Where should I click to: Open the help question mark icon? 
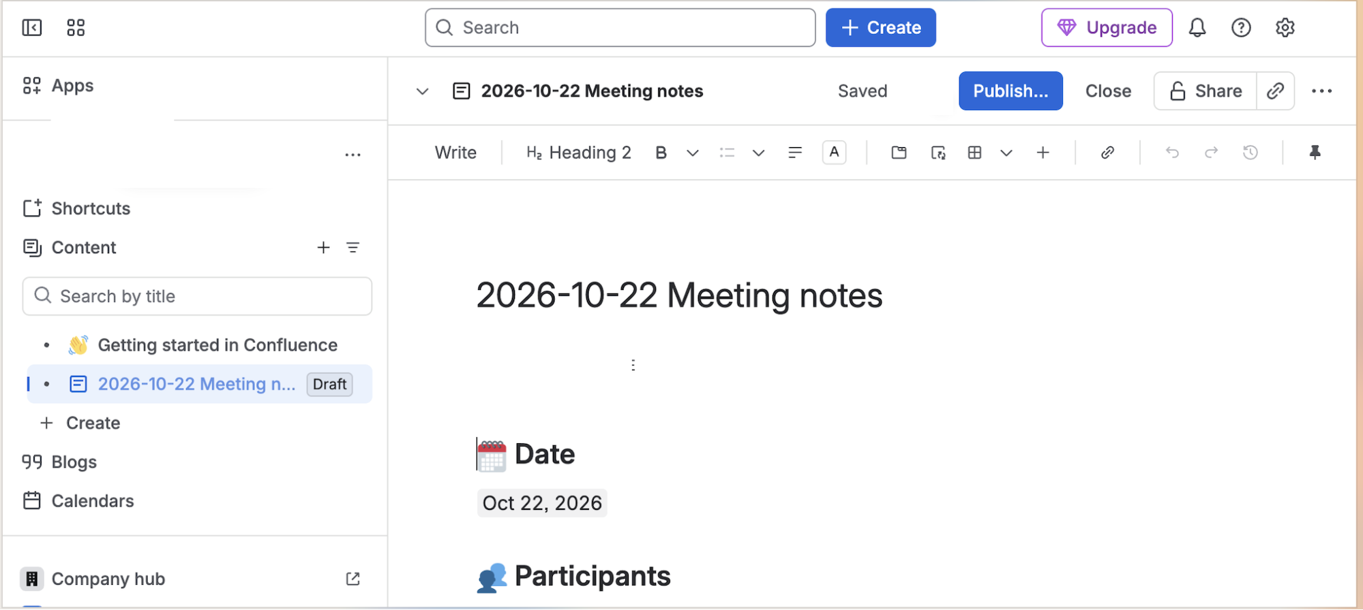1241,28
